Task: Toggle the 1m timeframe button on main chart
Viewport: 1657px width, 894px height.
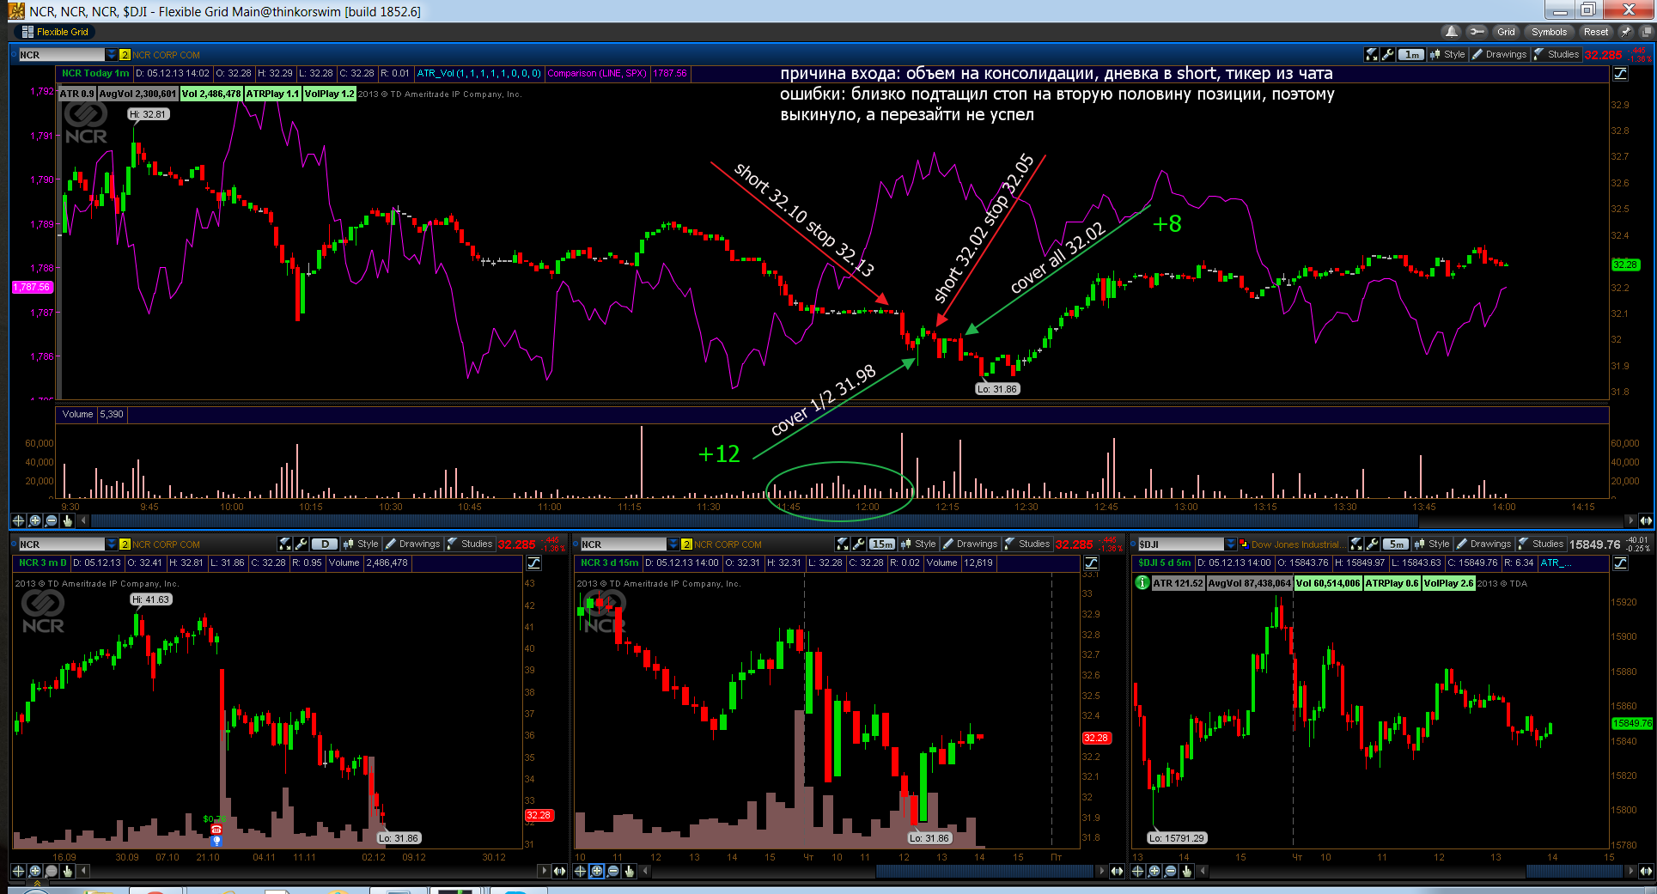Action: pos(1411,54)
